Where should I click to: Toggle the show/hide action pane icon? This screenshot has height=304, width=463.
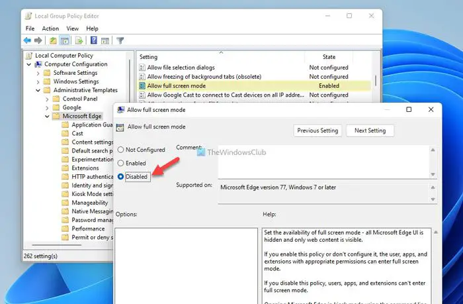pyautogui.click(x=105, y=40)
